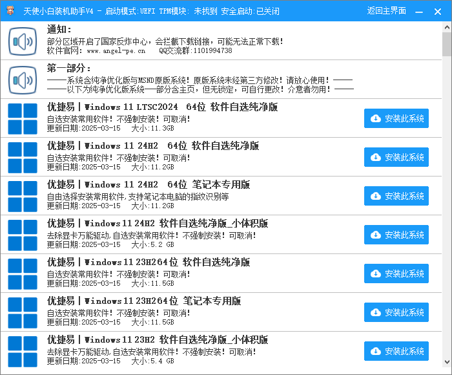Install Windows 11 23H2 64位 软件自选纯净版

point(396,273)
